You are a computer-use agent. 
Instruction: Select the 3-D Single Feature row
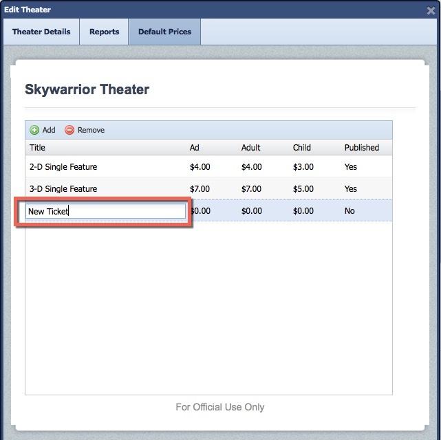(63, 188)
